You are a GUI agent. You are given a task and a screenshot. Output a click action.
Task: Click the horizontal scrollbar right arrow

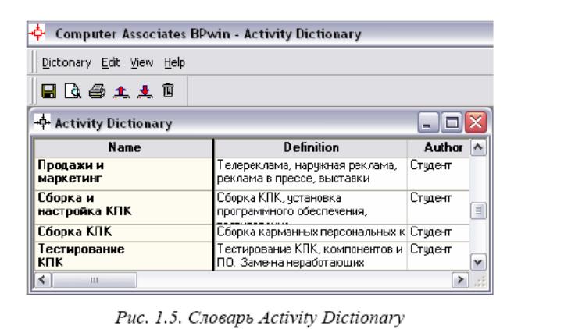pos(460,280)
